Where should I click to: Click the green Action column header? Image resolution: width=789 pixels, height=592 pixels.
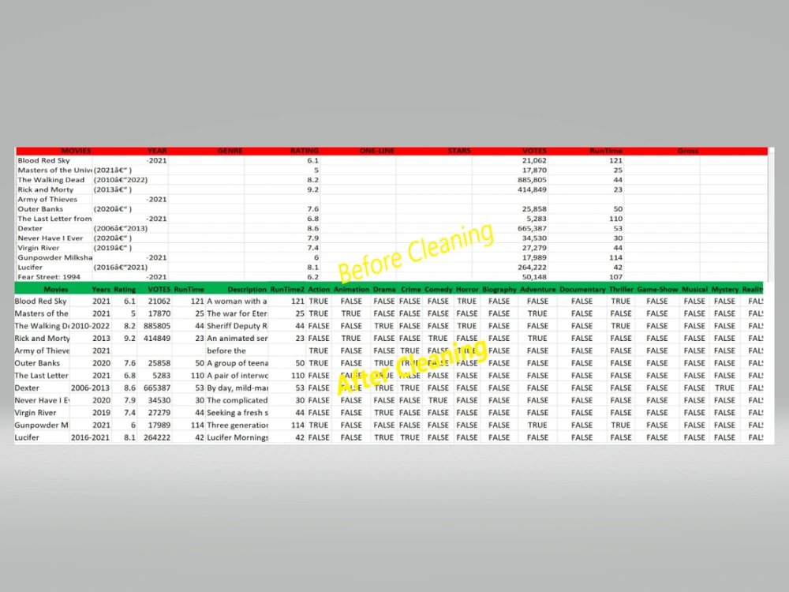(x=319, y=290)
